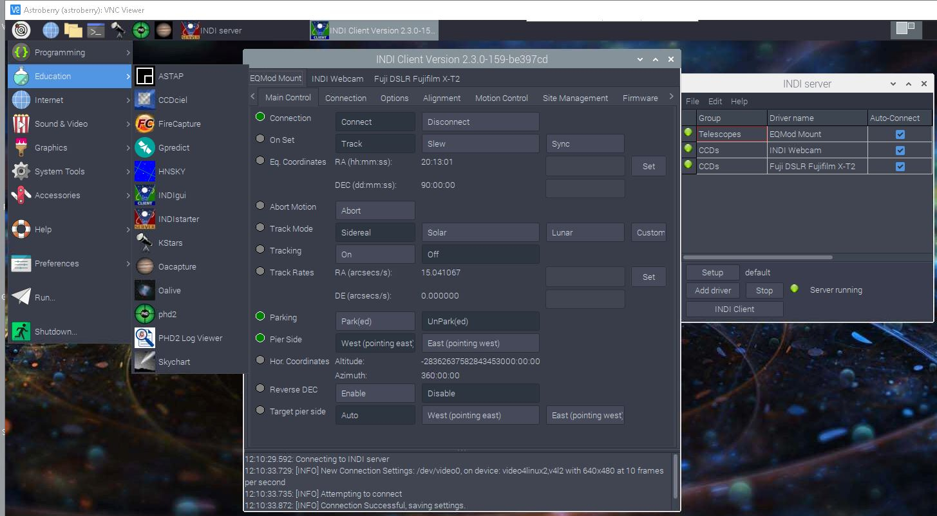Open the Site Management tab
The height and width of the screenshot is (516, 937).
[x=575, y=98]
